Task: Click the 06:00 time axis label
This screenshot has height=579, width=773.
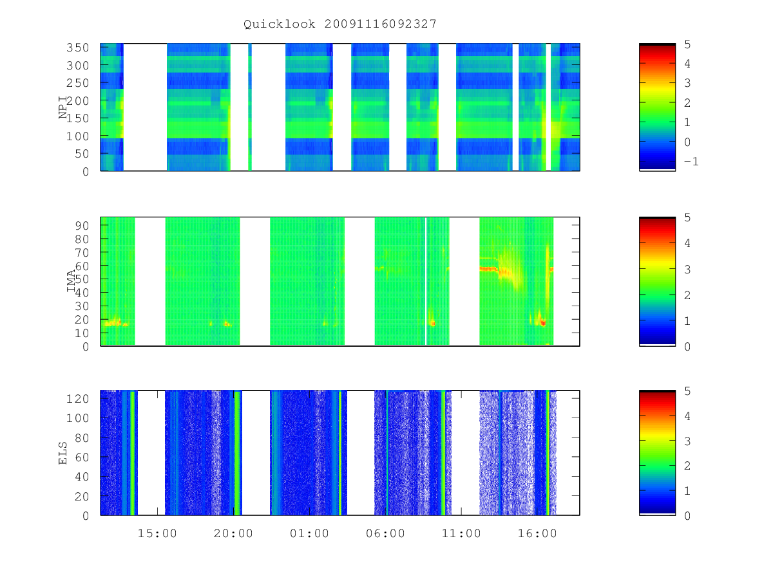Action: pos(385,533)
